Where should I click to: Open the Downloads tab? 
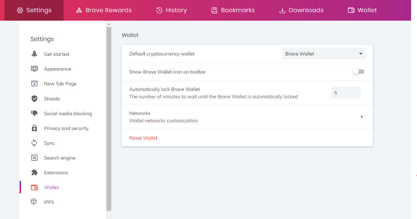coord(306,10)
